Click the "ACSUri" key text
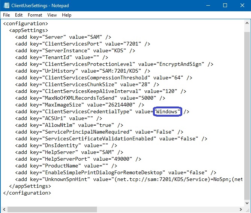Viewport: 251px width, 213px height. 54,118
